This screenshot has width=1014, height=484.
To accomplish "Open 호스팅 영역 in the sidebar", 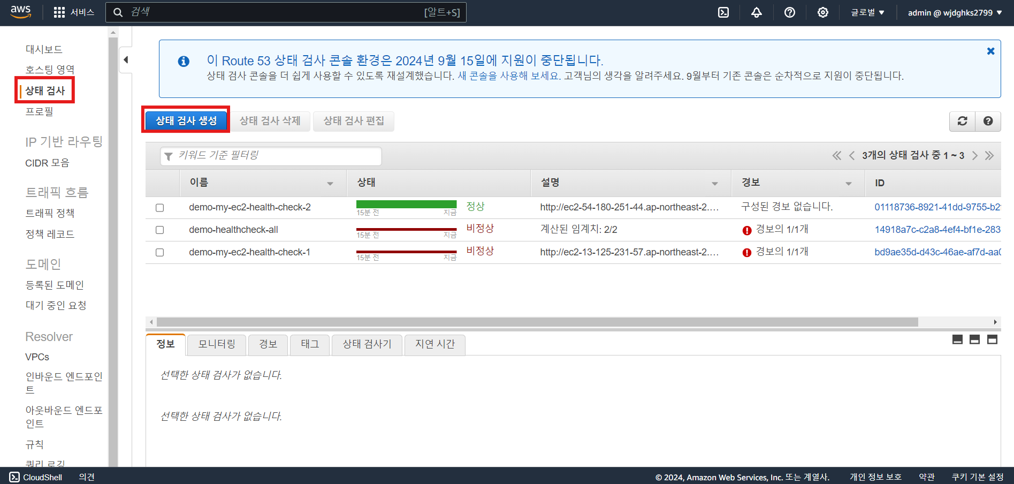I will (x=50, y=70).
